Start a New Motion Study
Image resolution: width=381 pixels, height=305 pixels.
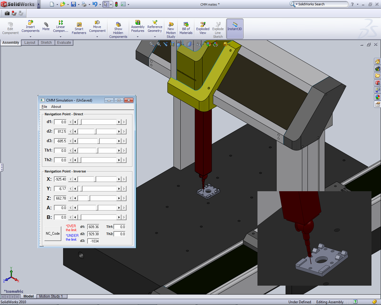pyautogui.click(x=171, y=30)
